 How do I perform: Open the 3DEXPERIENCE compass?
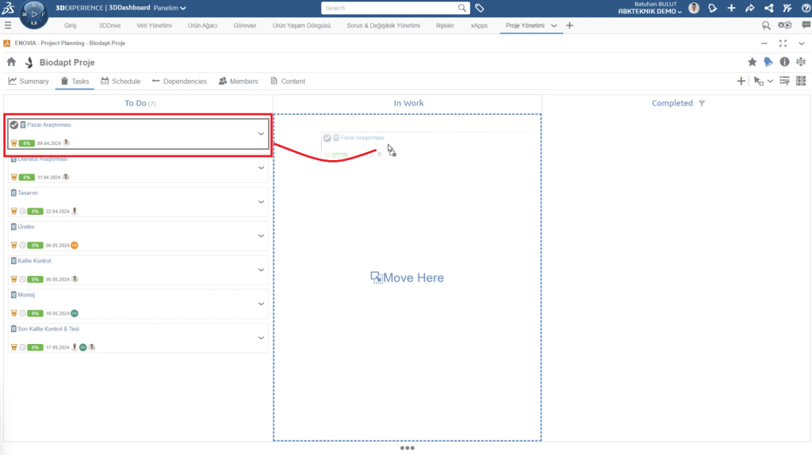pyautogui.click(x=33, y=14)
